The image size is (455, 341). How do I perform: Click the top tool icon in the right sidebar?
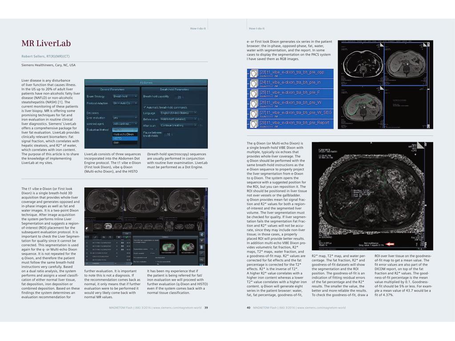[x=202, y=234]
